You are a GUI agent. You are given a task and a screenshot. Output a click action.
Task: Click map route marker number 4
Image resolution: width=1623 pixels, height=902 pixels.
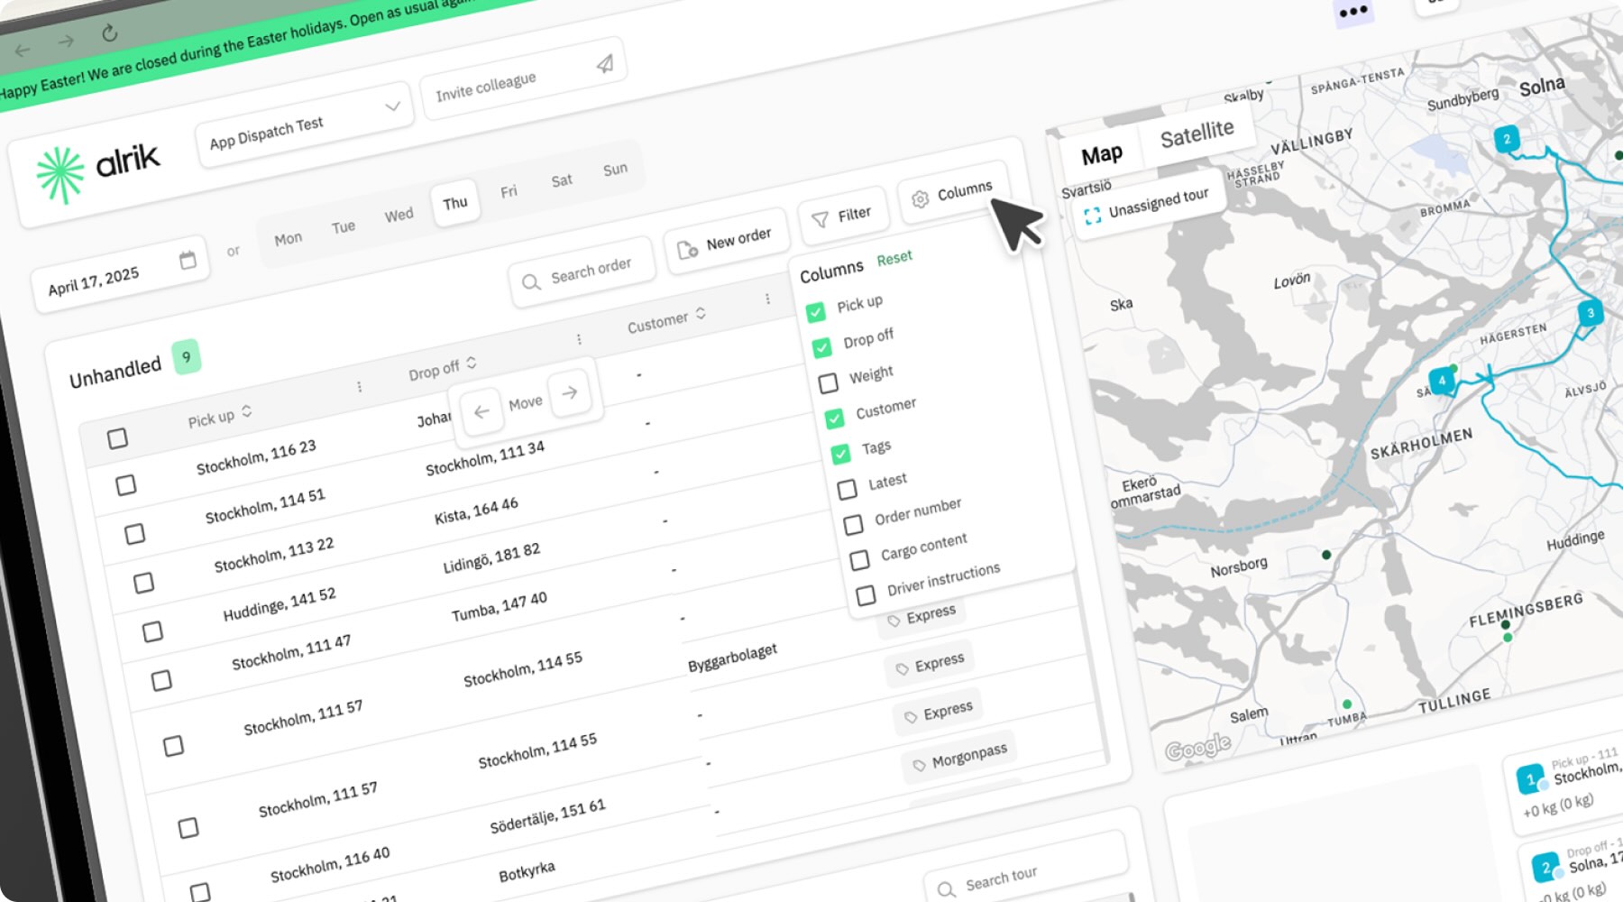point(1442,381)
